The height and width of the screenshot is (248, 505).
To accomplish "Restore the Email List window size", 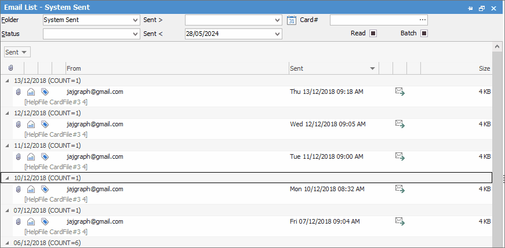I will click(482, 8).
